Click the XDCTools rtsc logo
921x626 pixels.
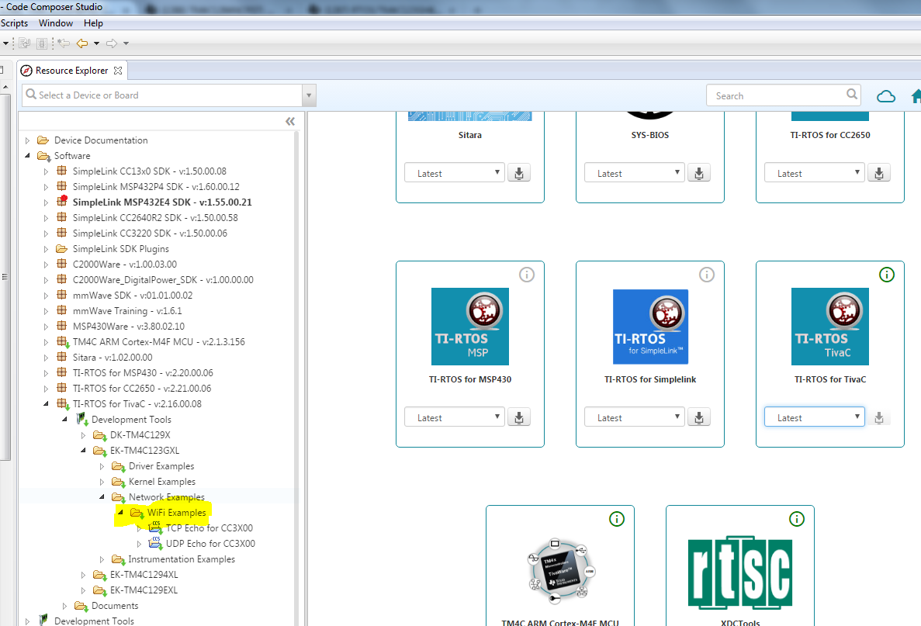[740, 572]
